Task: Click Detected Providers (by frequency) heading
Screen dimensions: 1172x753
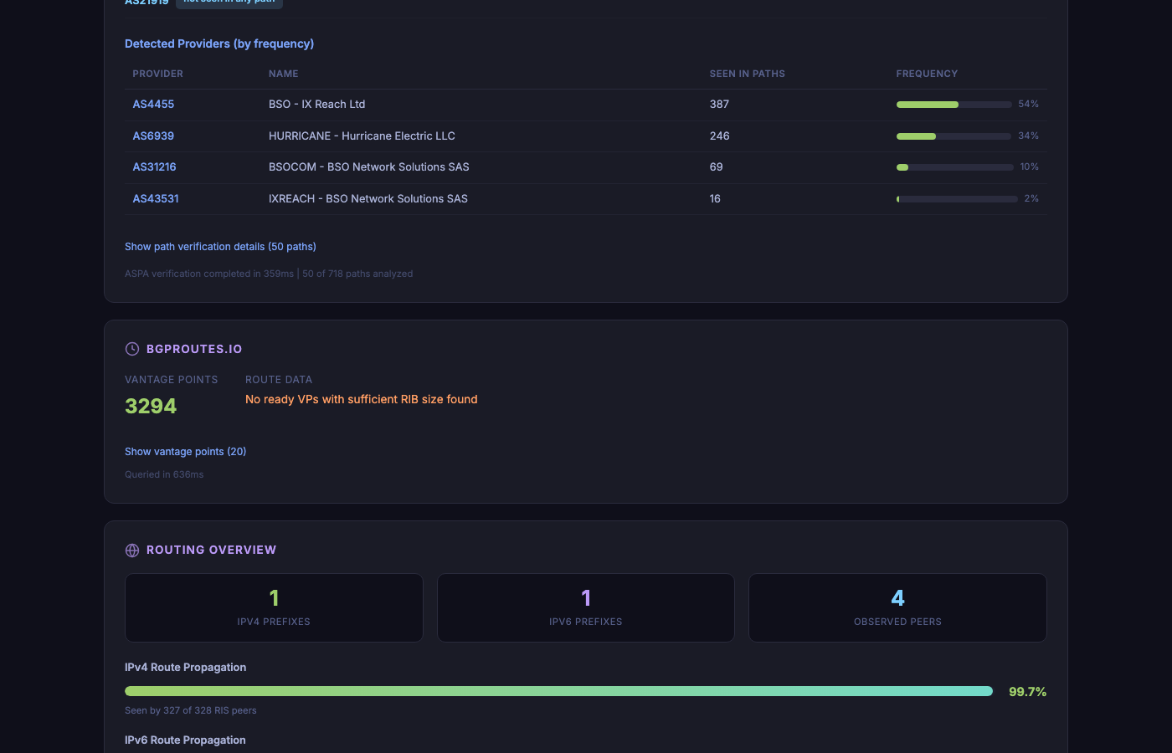Action: coord(219,44)
